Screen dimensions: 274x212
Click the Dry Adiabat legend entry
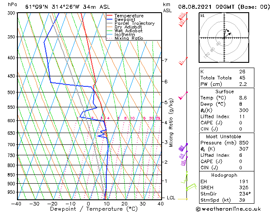click(x=125, y=27)
